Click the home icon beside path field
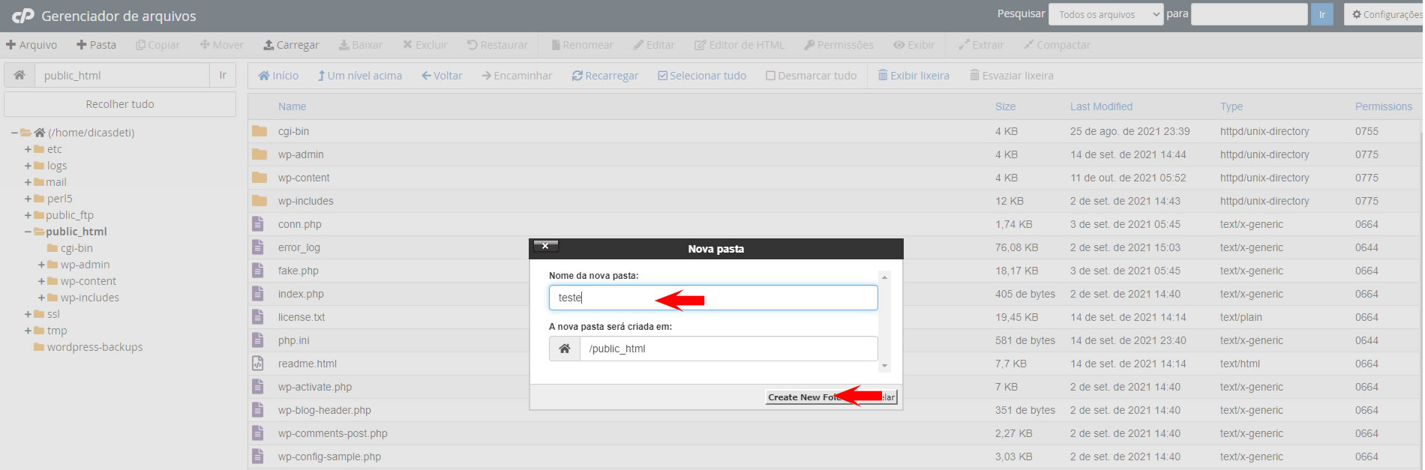Image resolution: width=1425 pixels, height=470 pixels. click(19, 75)
